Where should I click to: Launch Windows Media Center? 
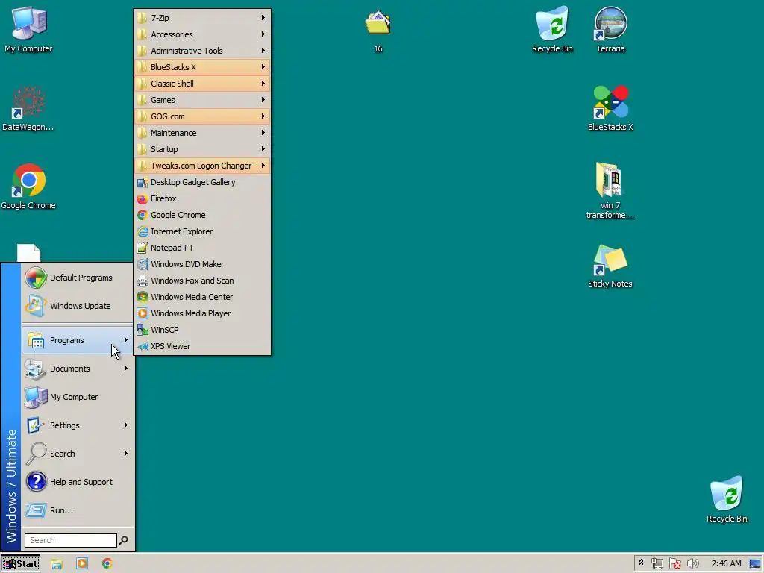202,297
